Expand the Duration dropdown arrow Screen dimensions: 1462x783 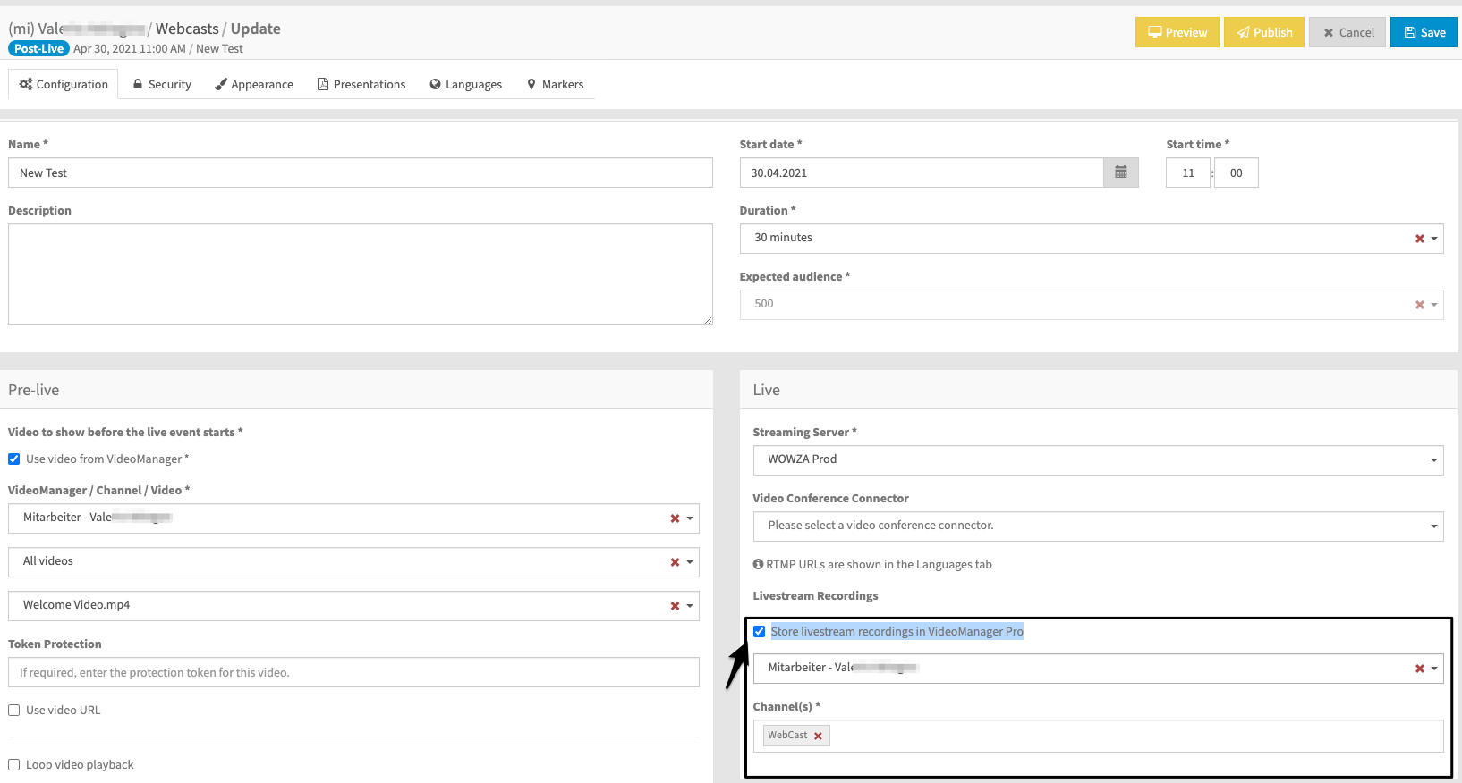(x=1434, y=239)
